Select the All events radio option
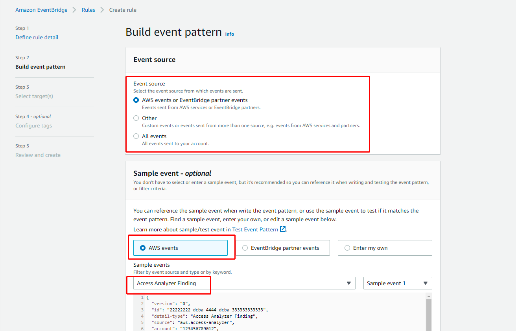Image resolution: width=516 pixels, height=331 pixels. point(136,136)
